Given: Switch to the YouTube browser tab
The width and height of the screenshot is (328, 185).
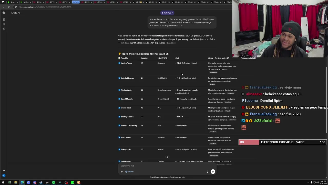Looking at the screenshot, I should pos(76,2).
